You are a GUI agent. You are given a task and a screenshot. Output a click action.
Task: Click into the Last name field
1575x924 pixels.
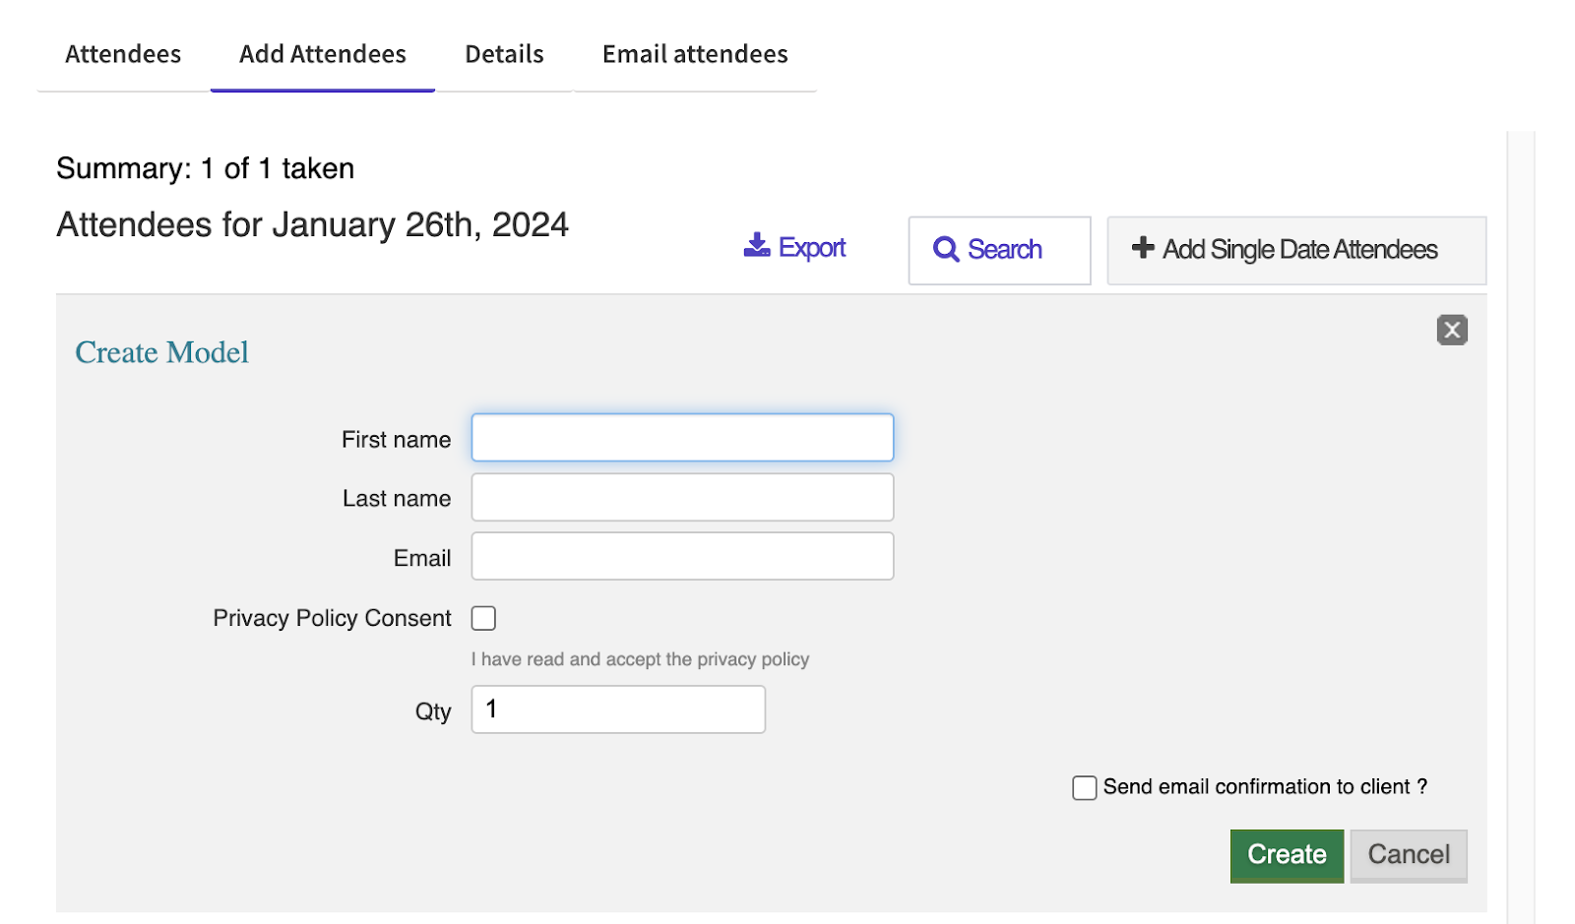[x=682, y=497]
